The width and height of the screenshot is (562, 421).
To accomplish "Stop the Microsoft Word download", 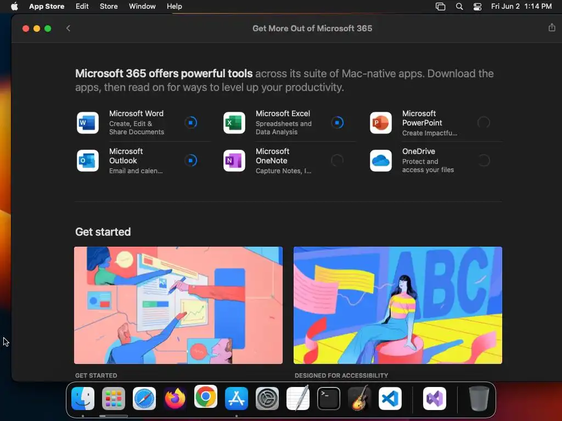I will [190, 123].
